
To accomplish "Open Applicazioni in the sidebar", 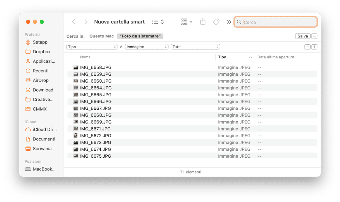I will pyautogui.click(x=44, y=61).
